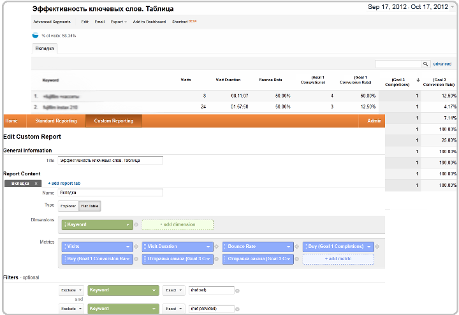Open the Visit Duration metric dropdown
Screen dimensions: 459x315
(x=208, y=247)
